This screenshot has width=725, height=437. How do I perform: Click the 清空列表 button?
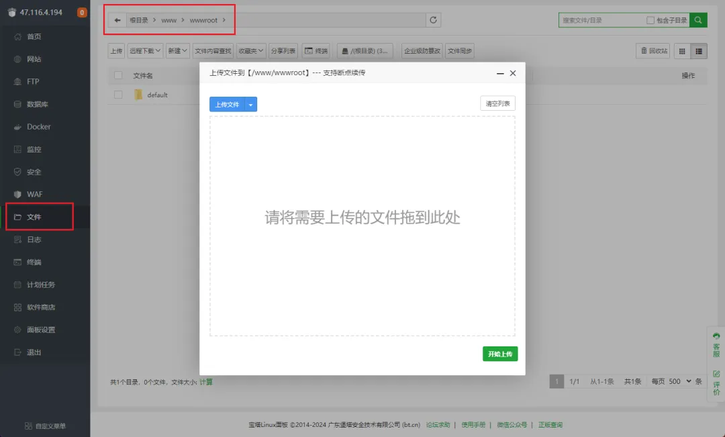click(497, 103)
